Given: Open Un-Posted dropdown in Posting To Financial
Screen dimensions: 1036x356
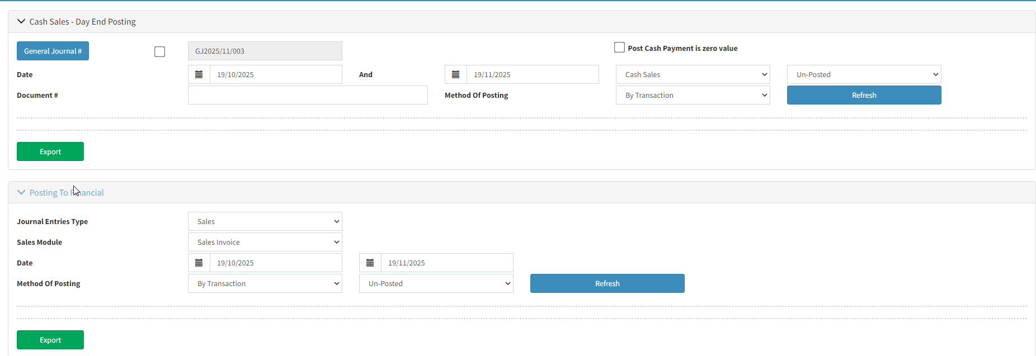Looking at the screenshot, I should tap(436, 283).
